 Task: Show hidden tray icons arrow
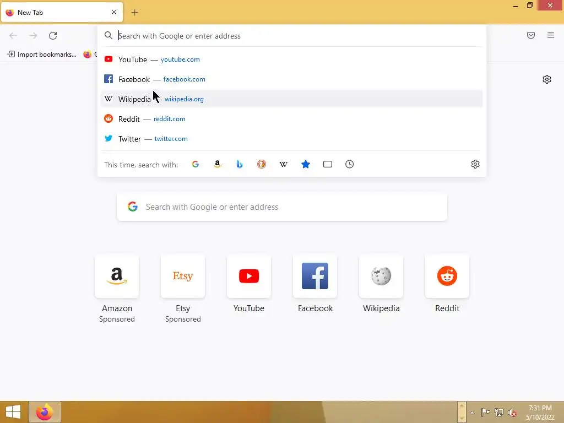[472, 413]
